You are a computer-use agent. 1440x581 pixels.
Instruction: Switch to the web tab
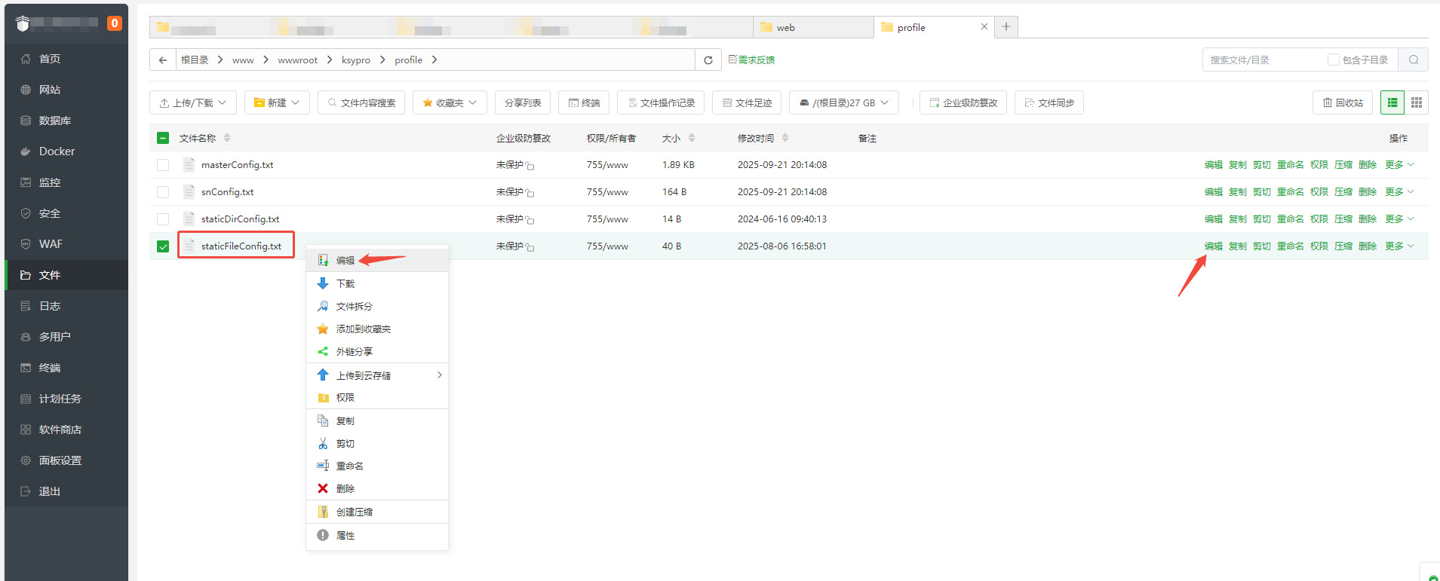[813, 27]
